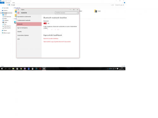Screen dimensions: 158x118
Task: Click the Explorer search box
Action: coord(119,5)
